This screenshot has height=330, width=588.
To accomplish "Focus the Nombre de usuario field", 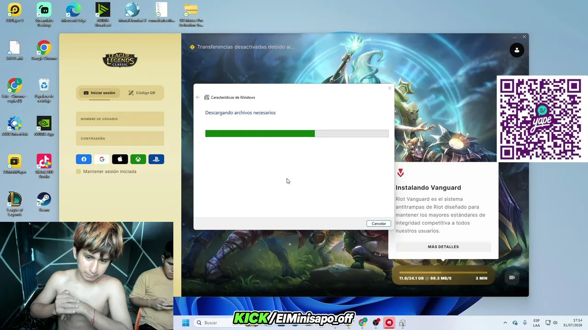I will click(x=120, y=119).
